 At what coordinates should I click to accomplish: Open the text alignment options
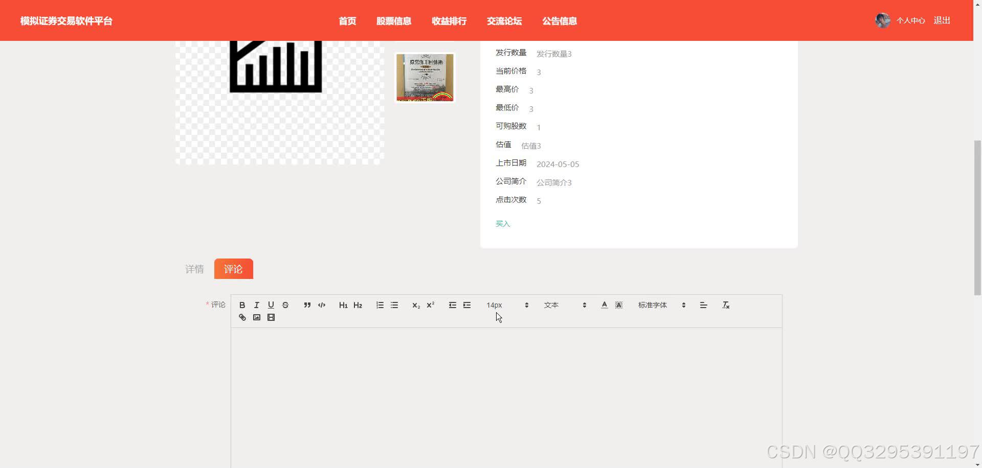point(704,305)
